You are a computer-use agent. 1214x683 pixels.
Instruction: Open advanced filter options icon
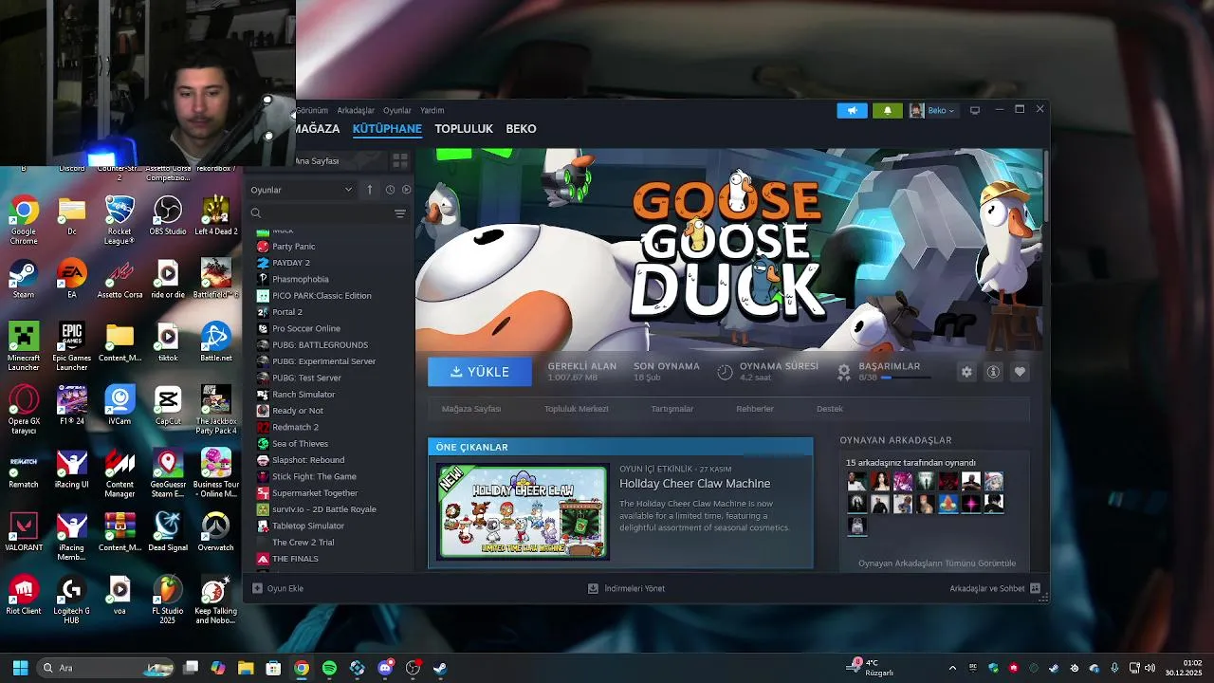click(x=400, y=213)
